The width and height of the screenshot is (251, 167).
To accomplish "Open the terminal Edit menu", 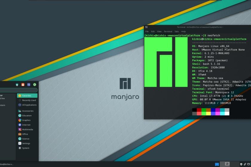I will pyautogui.click(x=153, y=32).
